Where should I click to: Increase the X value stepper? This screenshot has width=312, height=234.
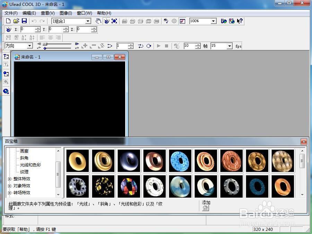pos(38,28)
